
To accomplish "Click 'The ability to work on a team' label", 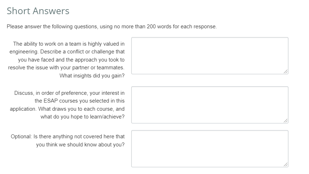I will pos(69,44).
